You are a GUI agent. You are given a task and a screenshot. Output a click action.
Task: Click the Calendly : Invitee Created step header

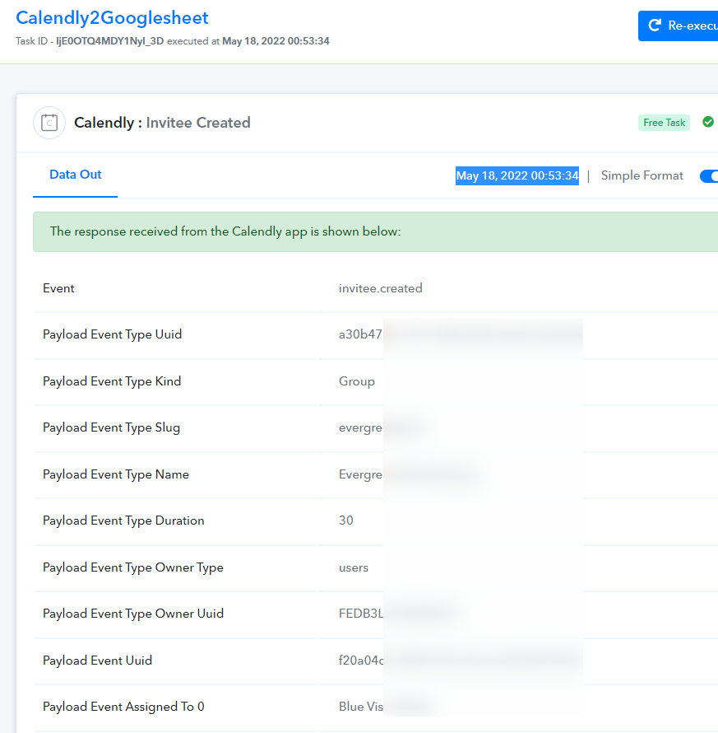click(x=162, y=123)
